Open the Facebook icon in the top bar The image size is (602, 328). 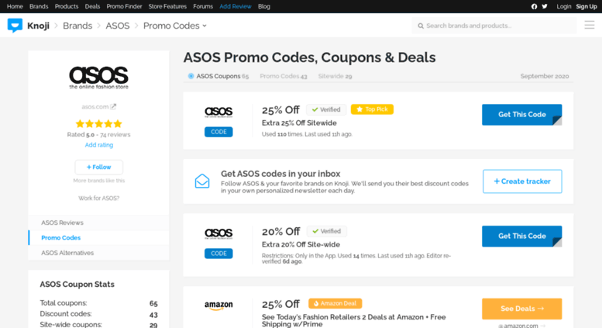534,6
